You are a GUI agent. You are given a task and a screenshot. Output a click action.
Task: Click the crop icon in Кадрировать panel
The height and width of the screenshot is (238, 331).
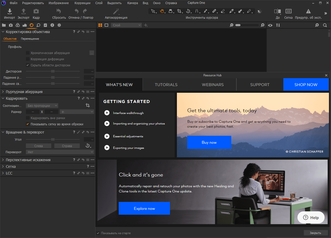[88, 105]
